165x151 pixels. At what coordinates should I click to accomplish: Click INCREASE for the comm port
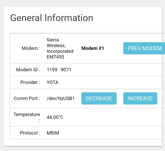click(x=140, y=98)
